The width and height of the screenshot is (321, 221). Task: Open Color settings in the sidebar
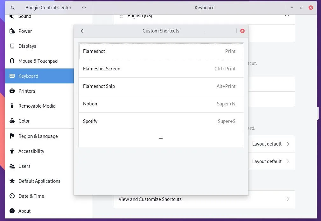[x=24, y=121]
